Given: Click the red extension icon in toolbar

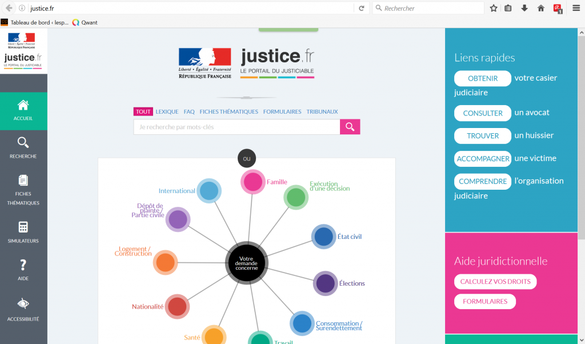Looking at the screenshot, I should click(558, 9).
